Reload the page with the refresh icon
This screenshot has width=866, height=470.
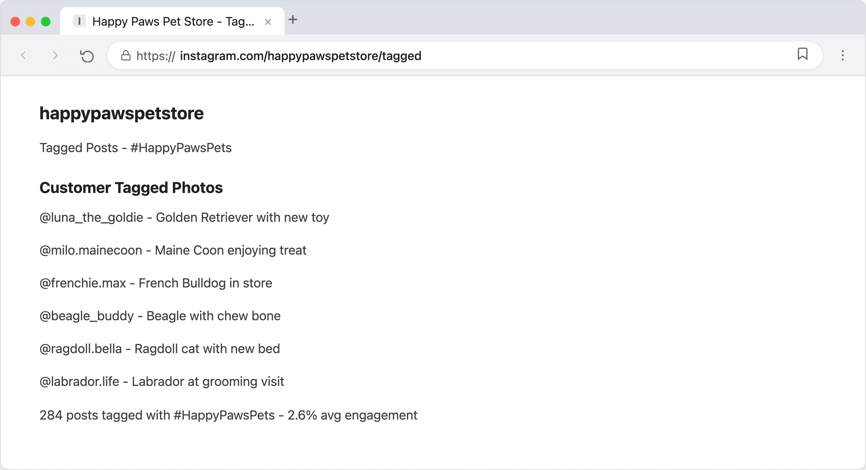tap(87, 56)
